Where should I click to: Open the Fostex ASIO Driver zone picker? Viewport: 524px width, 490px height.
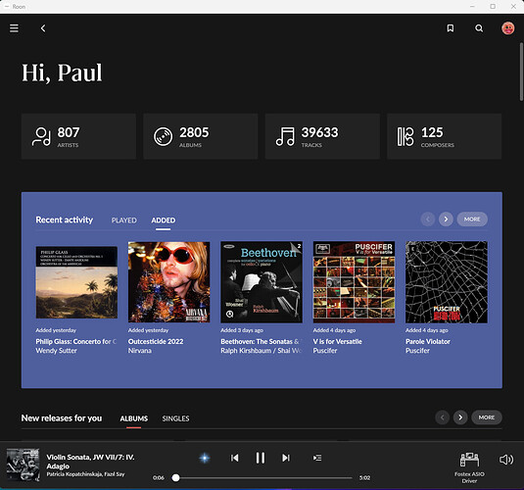coord(469,467)
